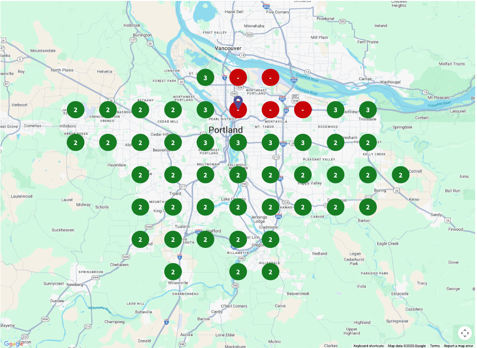Select the green 2 marker above Orenco label

tap(108, 110)
